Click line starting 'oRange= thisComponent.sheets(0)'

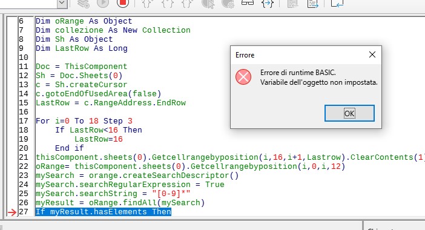[191, 166]
